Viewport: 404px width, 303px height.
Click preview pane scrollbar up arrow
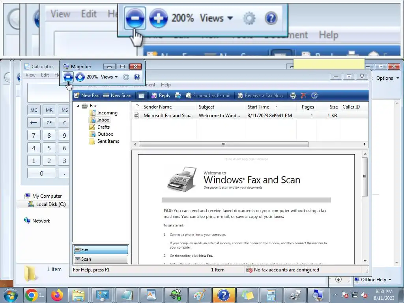click(365, 154)
